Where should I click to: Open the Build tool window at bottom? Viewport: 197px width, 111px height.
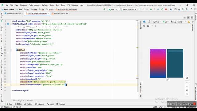(50, 104)
